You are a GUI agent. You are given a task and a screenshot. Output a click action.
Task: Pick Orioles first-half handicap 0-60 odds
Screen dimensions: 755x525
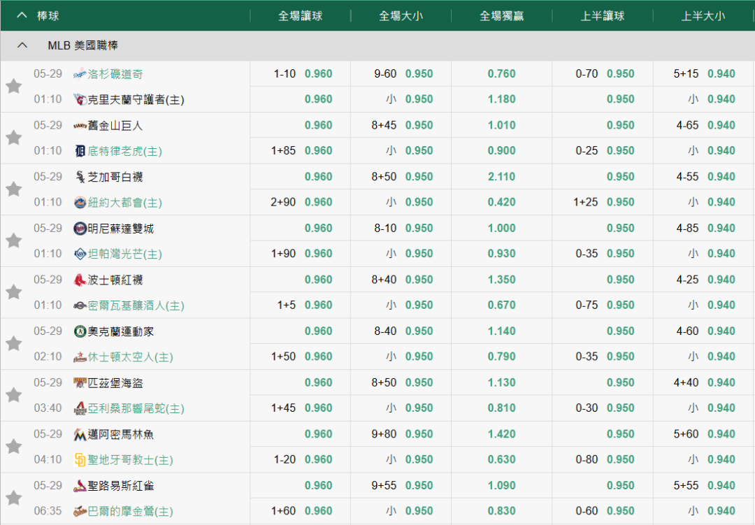620,511
